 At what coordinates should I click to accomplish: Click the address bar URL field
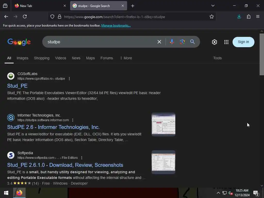(114, 17)
